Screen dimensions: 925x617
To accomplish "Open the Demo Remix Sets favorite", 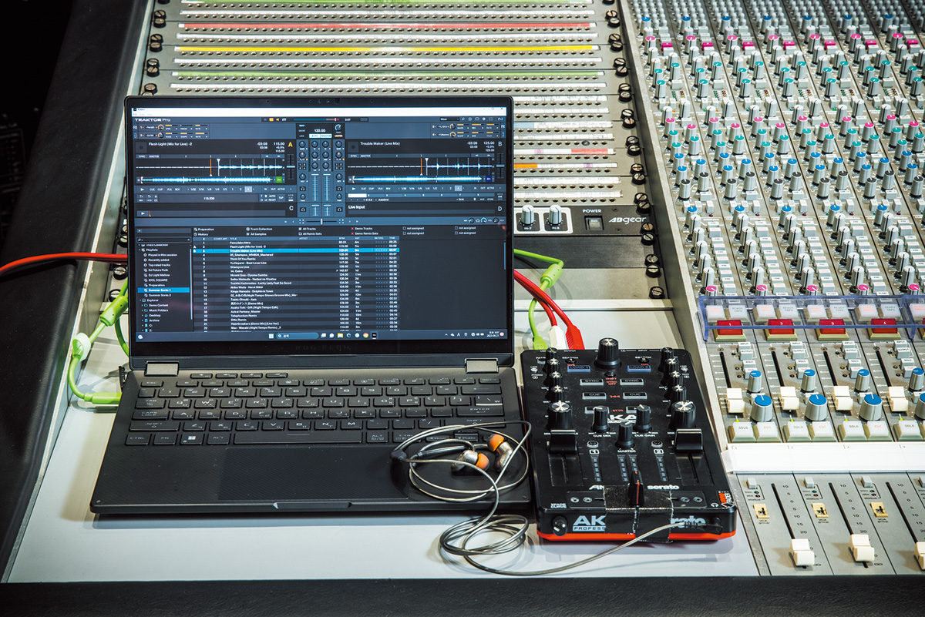I will click(365, 234).
